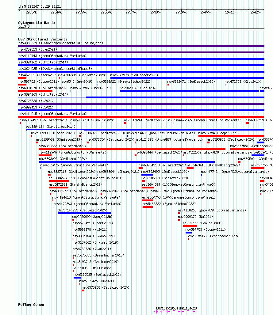Open nsv5463418 (ByrskaBishop2022) label
The width and height of the screenshot is (273, 315).
[x=213, y=165]
